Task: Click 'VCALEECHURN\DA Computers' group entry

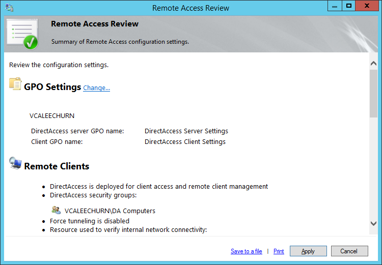Action: pyautogui.click(x=110, y=211)
